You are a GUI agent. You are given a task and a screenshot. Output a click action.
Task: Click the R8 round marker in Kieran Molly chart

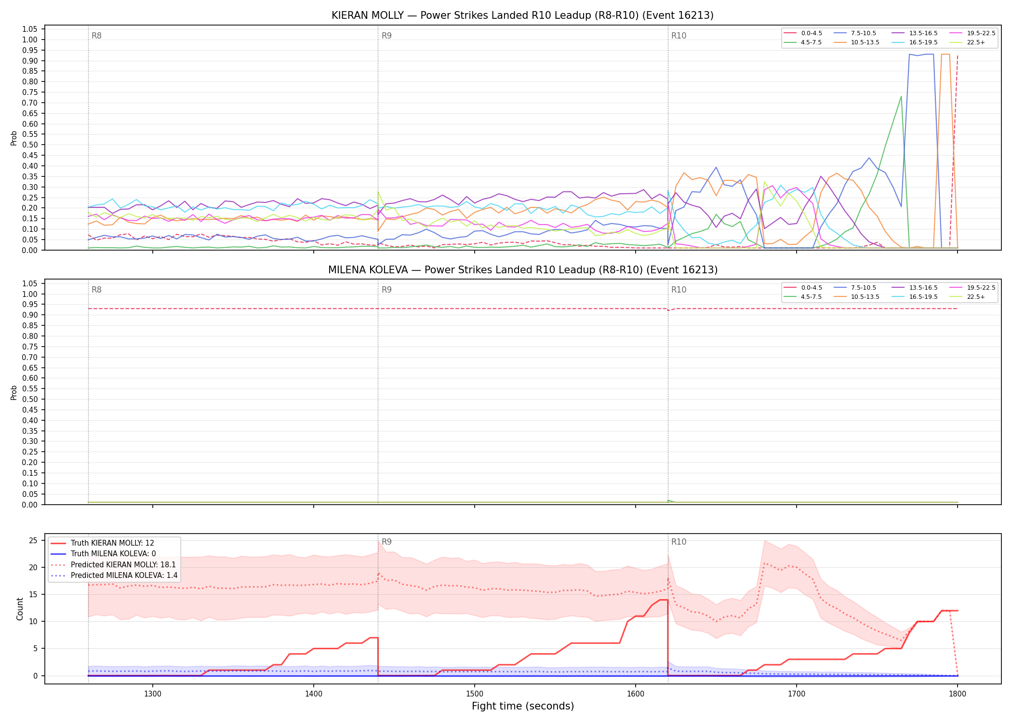click(96, 36)
